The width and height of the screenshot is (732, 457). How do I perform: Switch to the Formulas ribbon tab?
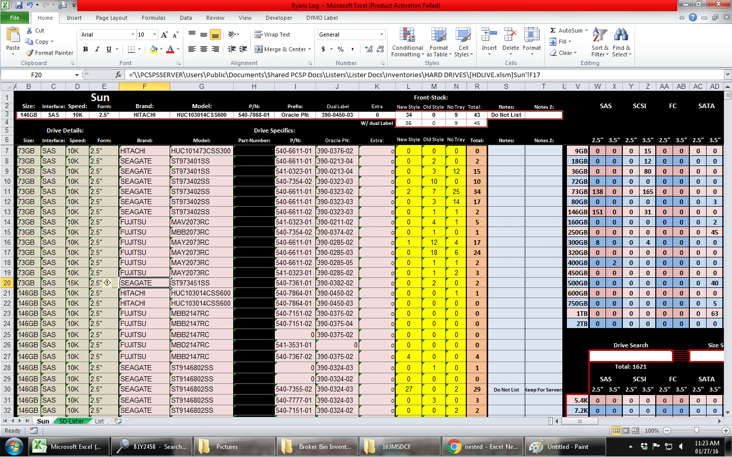pyautogui.click(x=153, y=17)
